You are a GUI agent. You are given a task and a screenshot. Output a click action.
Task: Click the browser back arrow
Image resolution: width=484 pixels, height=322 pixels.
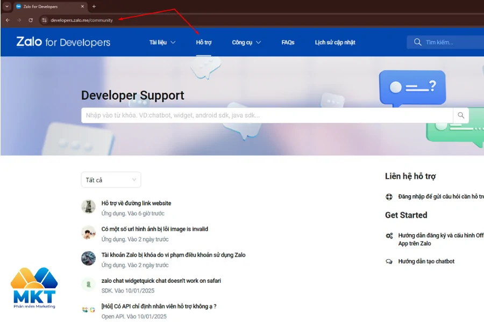tap(8, 20)
